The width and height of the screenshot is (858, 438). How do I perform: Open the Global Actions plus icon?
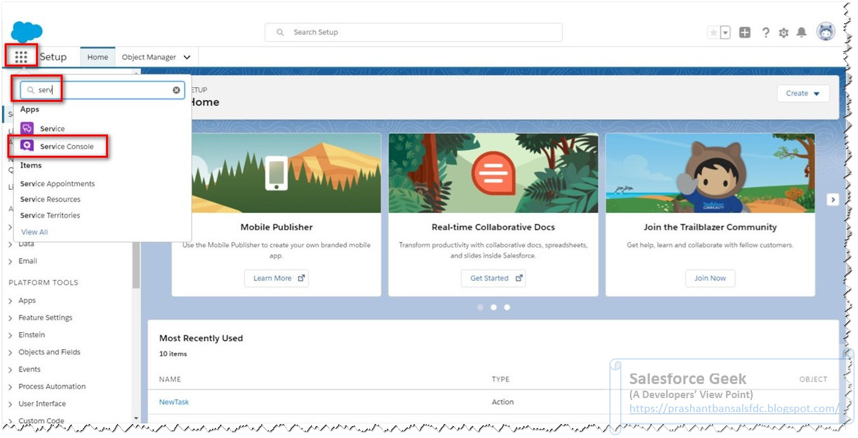click(x=745, y=33)
